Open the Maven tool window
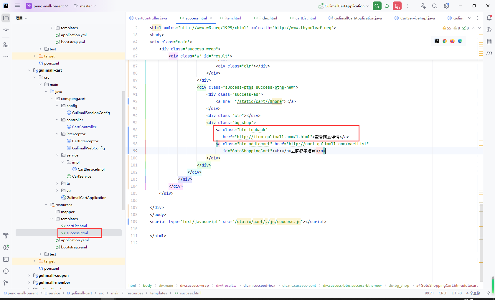 tap(489, 53)
